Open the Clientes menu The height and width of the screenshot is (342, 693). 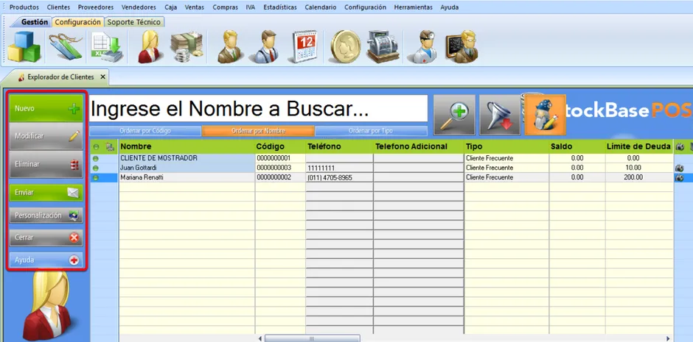point(58,7)
